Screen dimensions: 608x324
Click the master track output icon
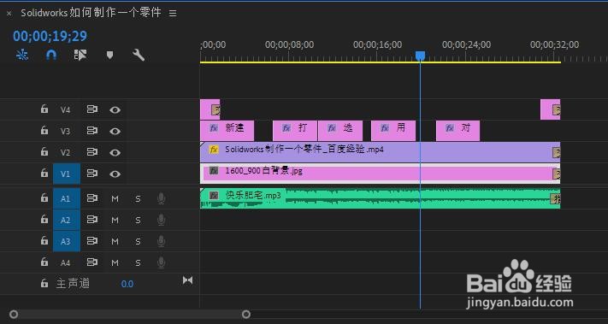click(x=187, y=280)
